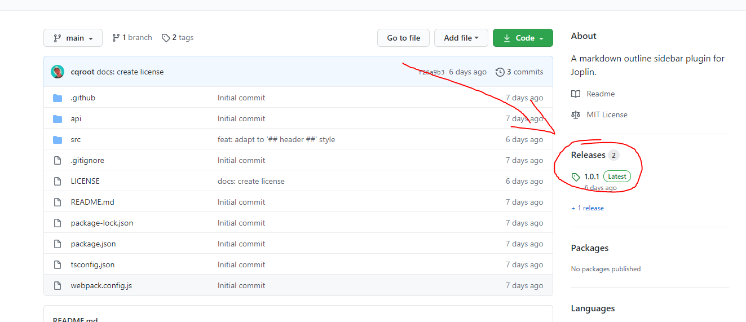Click the .github folder icon
Image resolution: width=746 pixels, height=322 pixels.
58,98
